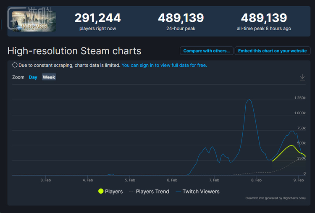Click the yellow Players legend dot

pos(101,192)
